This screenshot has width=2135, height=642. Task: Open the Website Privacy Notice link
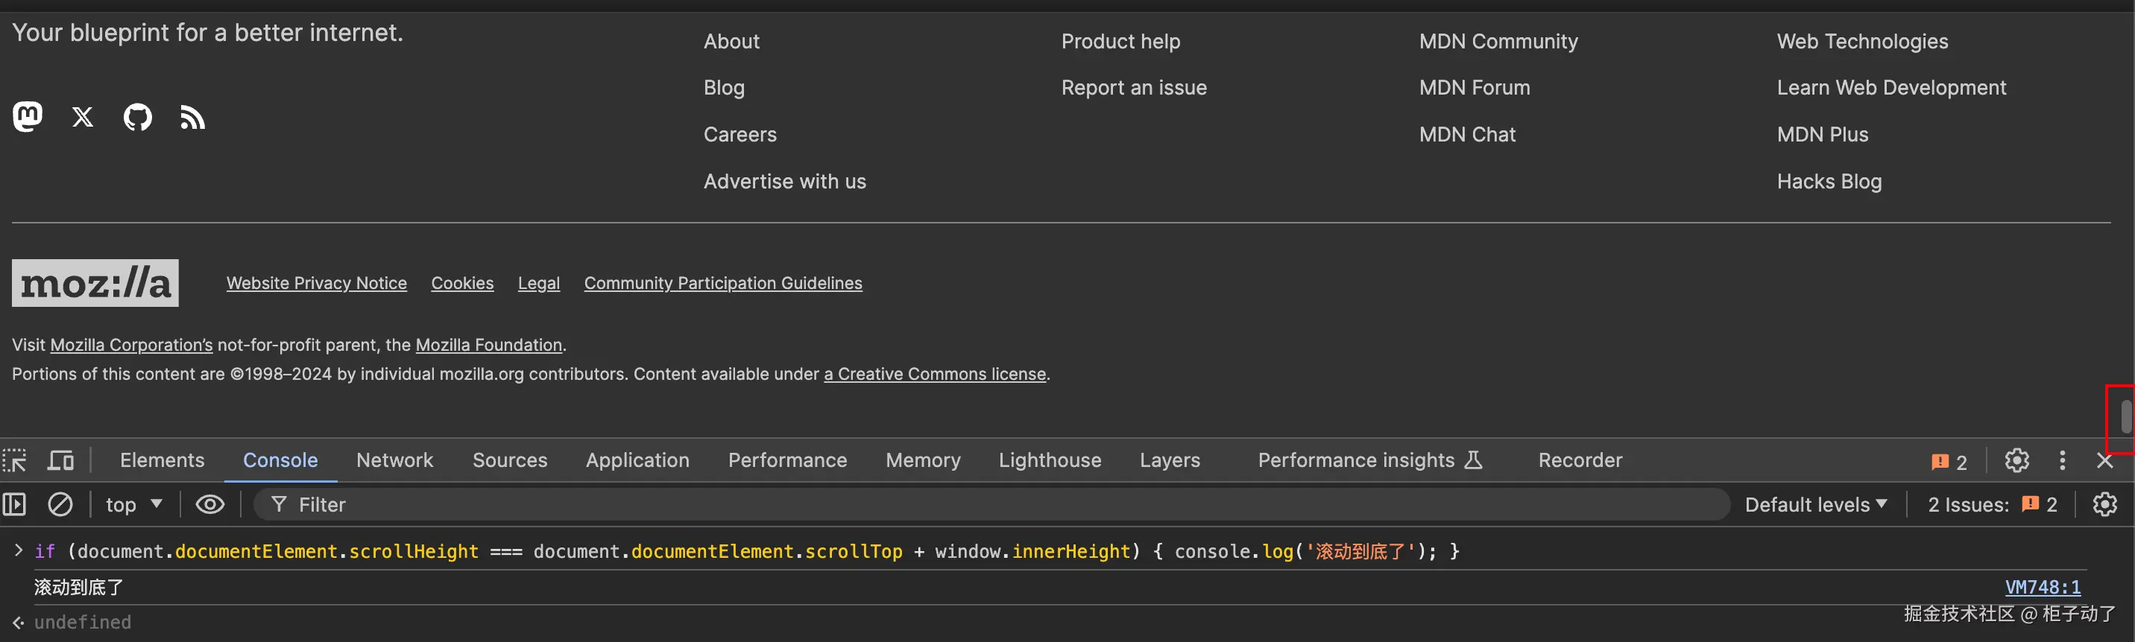(x=317, y=283)
